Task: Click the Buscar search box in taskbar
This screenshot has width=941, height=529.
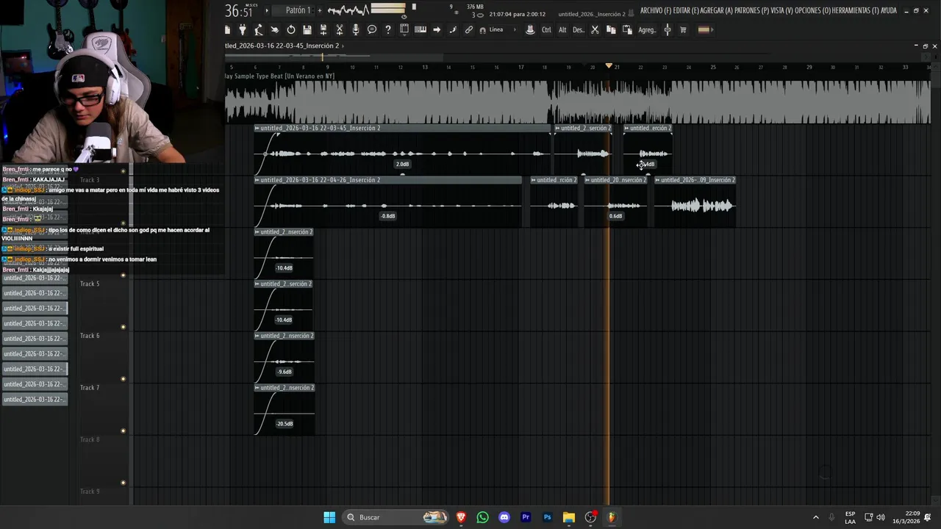Action: (396, 517)
